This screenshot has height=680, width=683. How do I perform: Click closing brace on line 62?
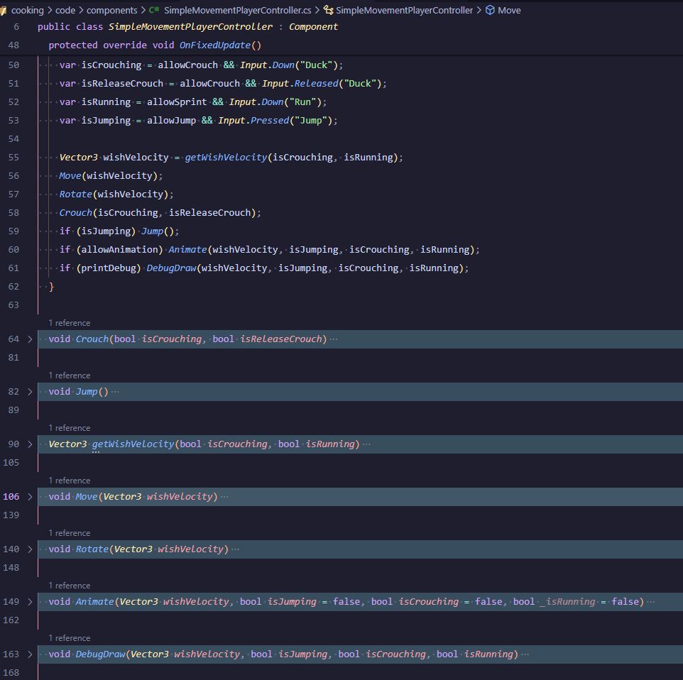click(51, 287)
